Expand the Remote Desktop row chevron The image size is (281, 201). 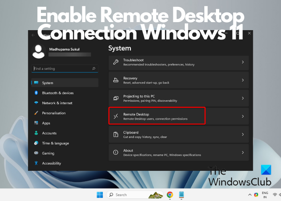tap(243, 116)
